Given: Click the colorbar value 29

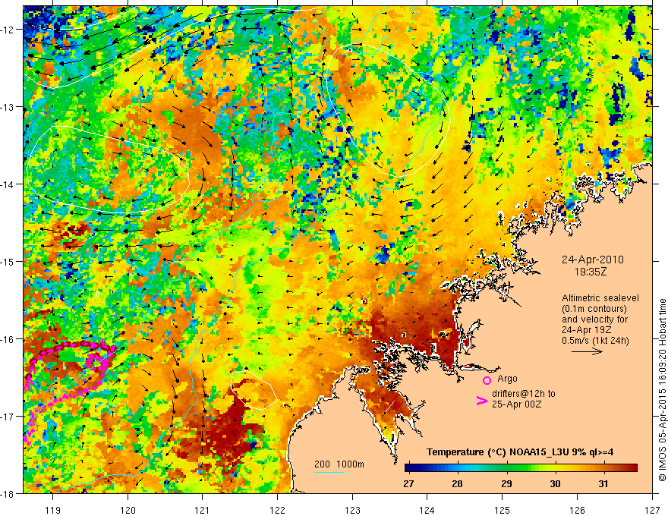Looking at the screenshot, I should pyautogui.click(x=506, y=483).
